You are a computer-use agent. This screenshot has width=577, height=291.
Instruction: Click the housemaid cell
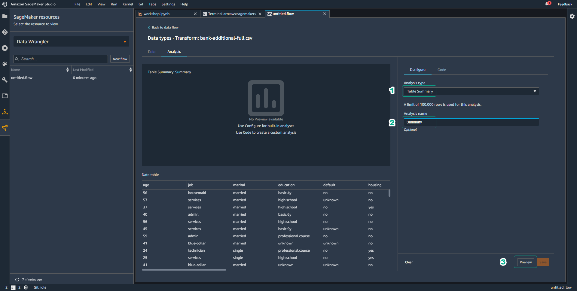pos(197,193)
